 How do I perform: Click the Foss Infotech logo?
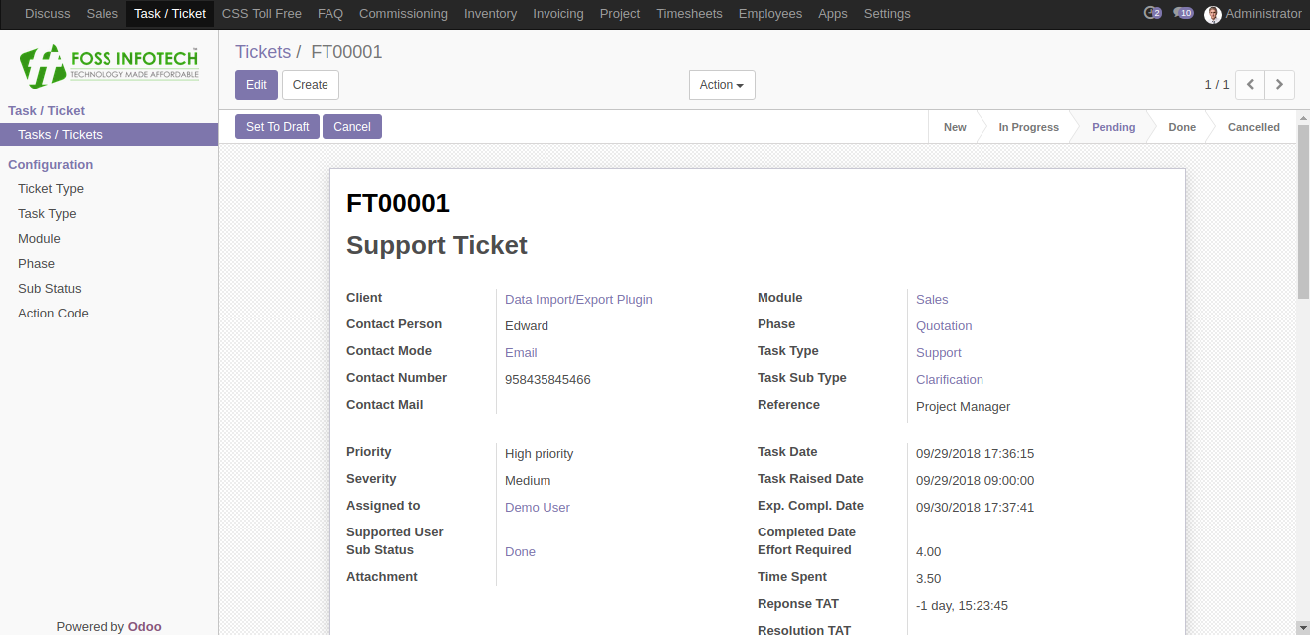point(109,65)
